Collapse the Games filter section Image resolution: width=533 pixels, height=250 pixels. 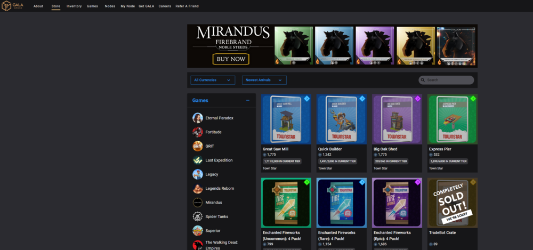pyautogui.click(x=248, y=100)
